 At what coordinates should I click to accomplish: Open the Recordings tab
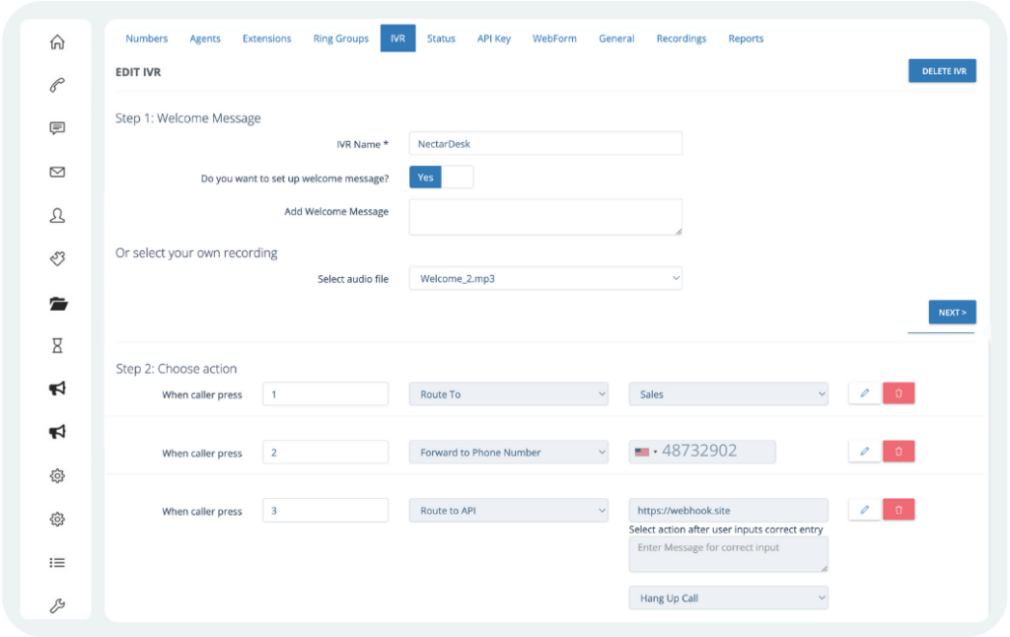coord(681,38)
